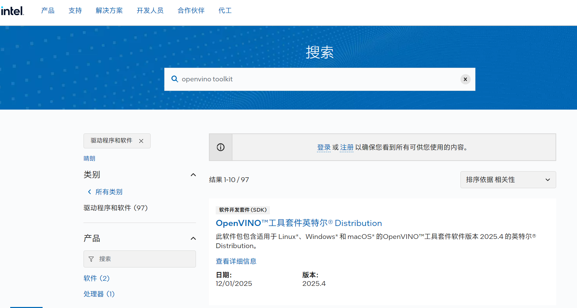Click the info circle icon in the banner

[221, 147]
